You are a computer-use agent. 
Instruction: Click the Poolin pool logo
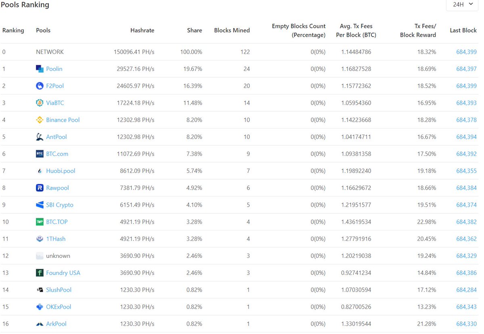[39, 68]
